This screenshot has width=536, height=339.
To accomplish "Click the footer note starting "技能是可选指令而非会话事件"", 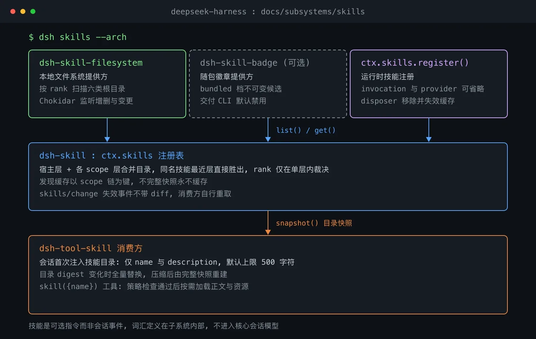I will click(154, 326).
